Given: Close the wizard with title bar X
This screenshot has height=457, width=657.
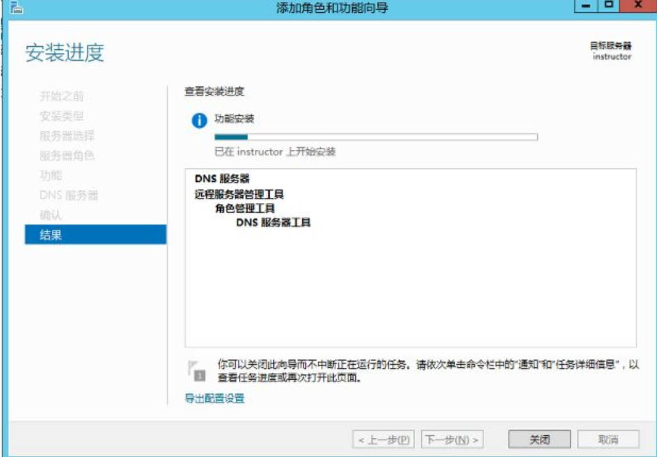Looking at the screenshot, I should (638, 6).
